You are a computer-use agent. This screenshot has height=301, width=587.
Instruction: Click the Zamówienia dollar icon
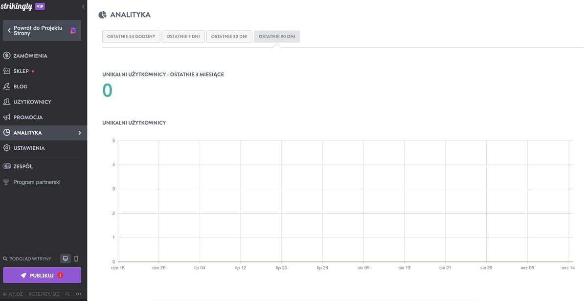[x=6, y=56]
